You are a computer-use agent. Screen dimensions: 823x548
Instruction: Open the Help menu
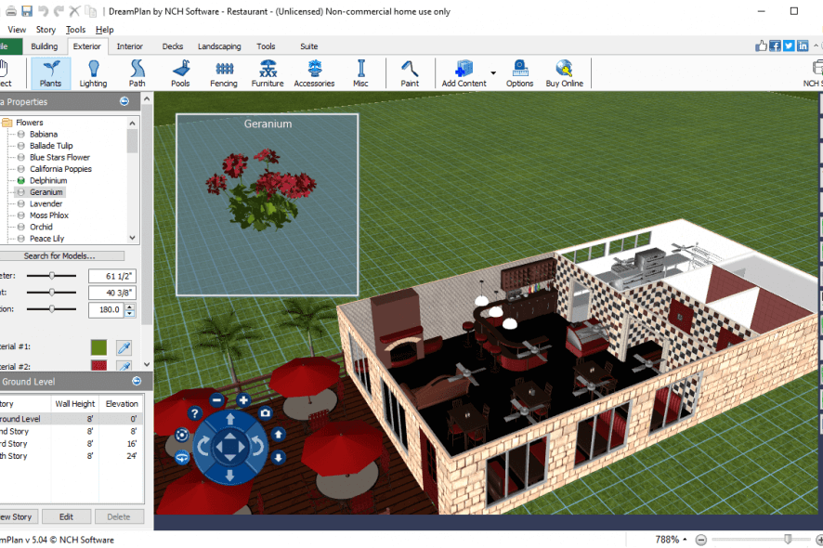104,30
